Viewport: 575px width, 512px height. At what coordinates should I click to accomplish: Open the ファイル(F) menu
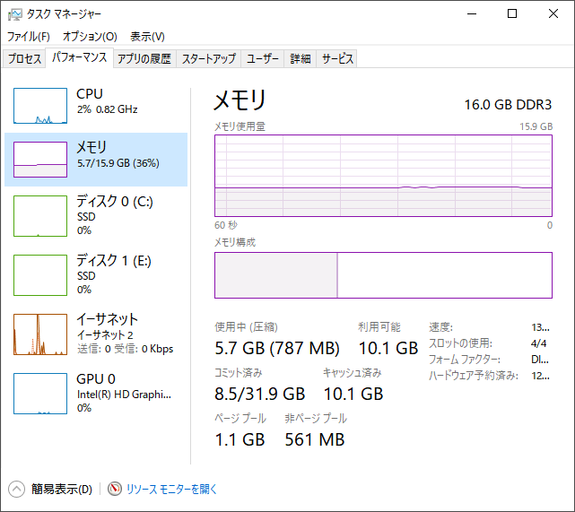click(28, 36)
